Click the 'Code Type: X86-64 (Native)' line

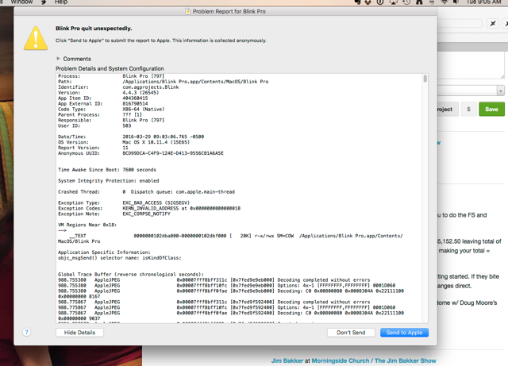tap(111, 110)
